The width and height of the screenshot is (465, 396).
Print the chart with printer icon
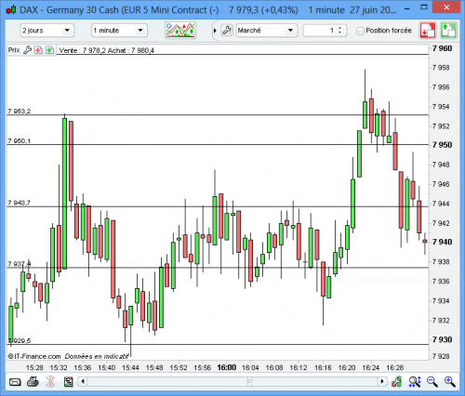[33, 382]
